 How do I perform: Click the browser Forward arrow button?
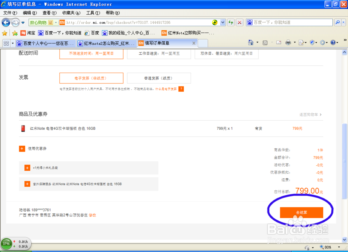pos(15,22)
